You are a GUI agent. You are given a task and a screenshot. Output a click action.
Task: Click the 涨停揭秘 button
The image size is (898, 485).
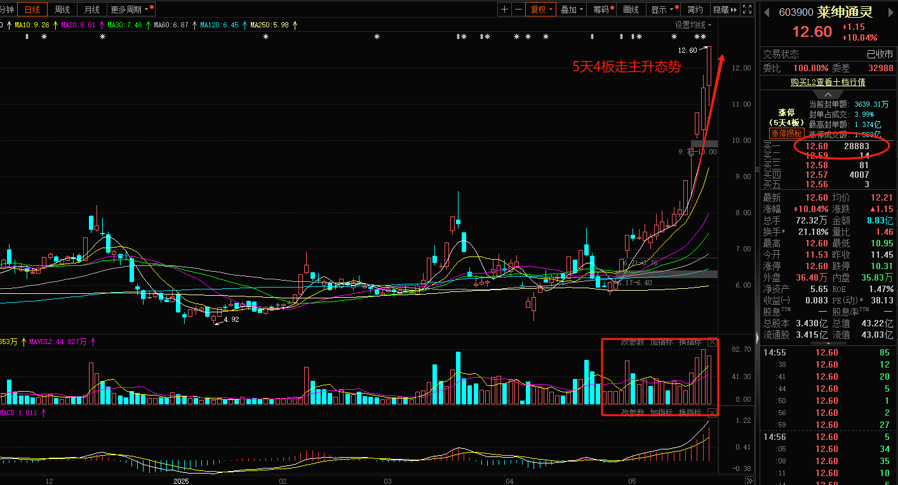(786, 133)
